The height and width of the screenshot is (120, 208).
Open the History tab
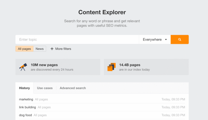tap(24, 88)
